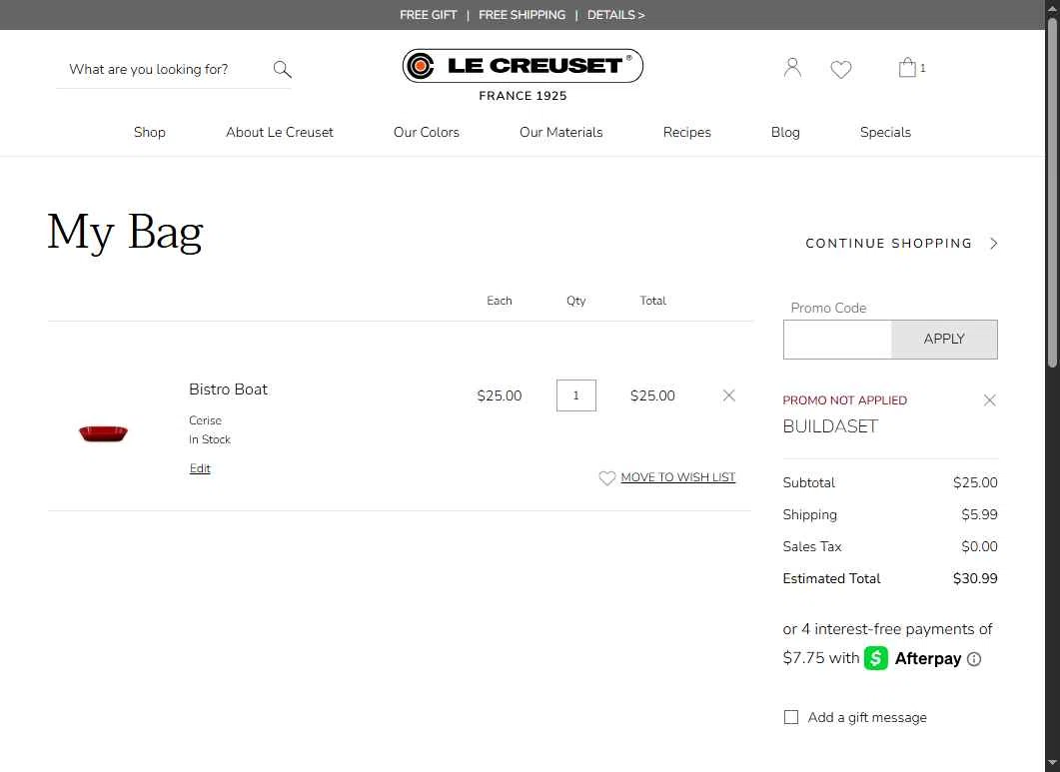Click the Bistro Boat product thumbnail
1060x772 pixels.
(x=104, y=433)
